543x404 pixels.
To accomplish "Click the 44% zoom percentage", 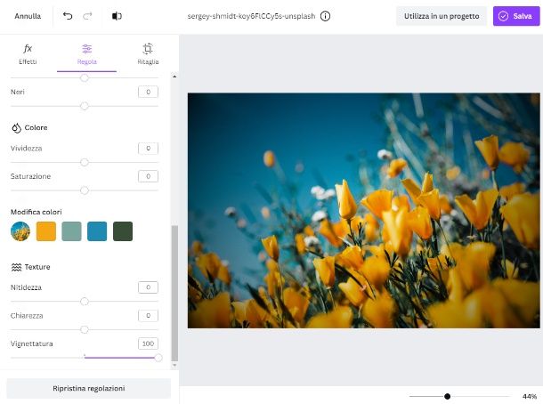I will click(x=530, y=396).
